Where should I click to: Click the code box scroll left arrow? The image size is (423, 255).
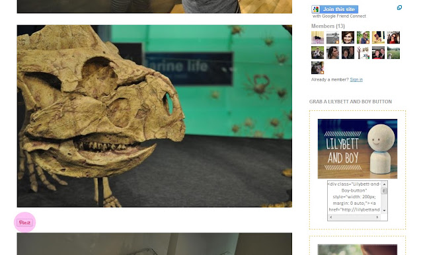pyautogui.click(x=330, y=217)
